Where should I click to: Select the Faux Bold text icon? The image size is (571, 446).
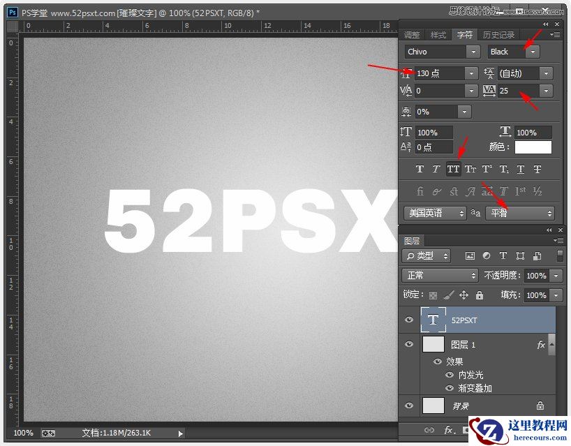point(420,168)
